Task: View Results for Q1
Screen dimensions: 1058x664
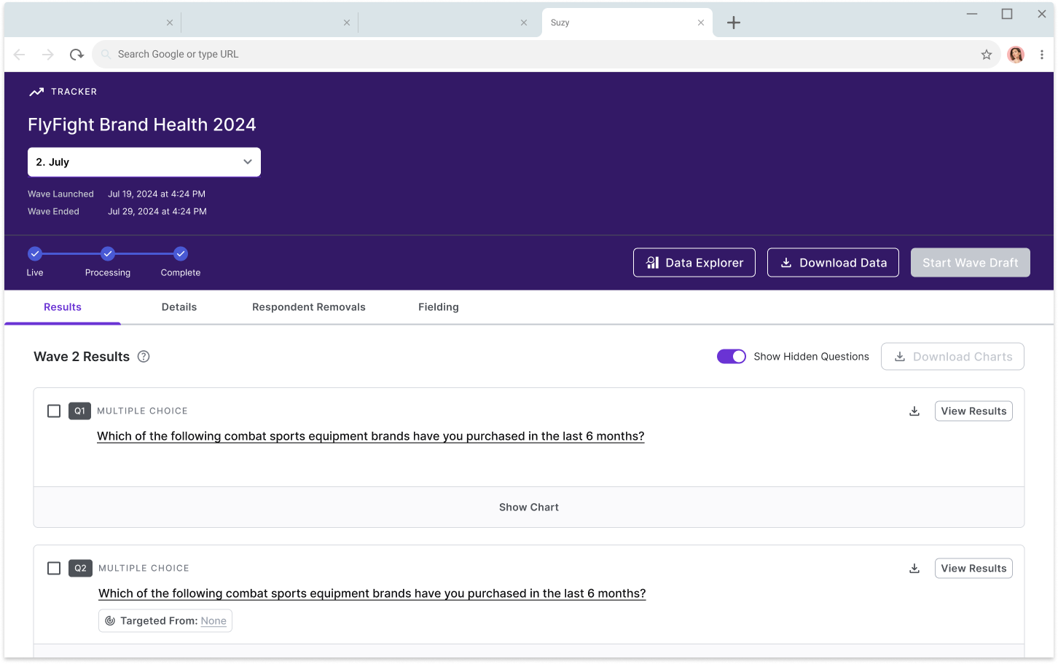Action: click(x=973, y=411)
